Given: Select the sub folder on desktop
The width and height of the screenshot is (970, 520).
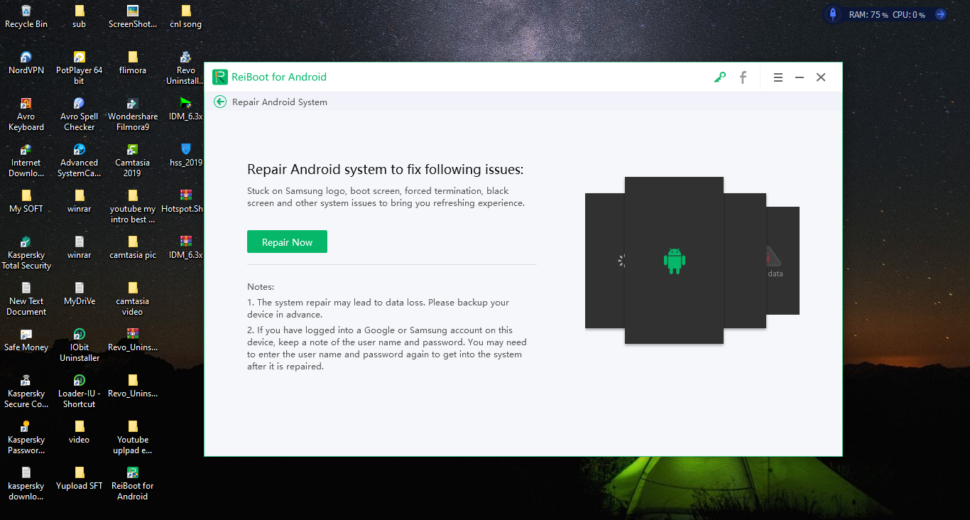Looking at the screenshot, I should click(80, 16).
